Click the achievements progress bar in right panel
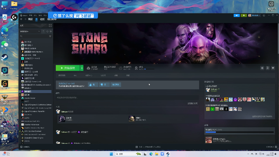279x157 pixels. coord(240,132)
